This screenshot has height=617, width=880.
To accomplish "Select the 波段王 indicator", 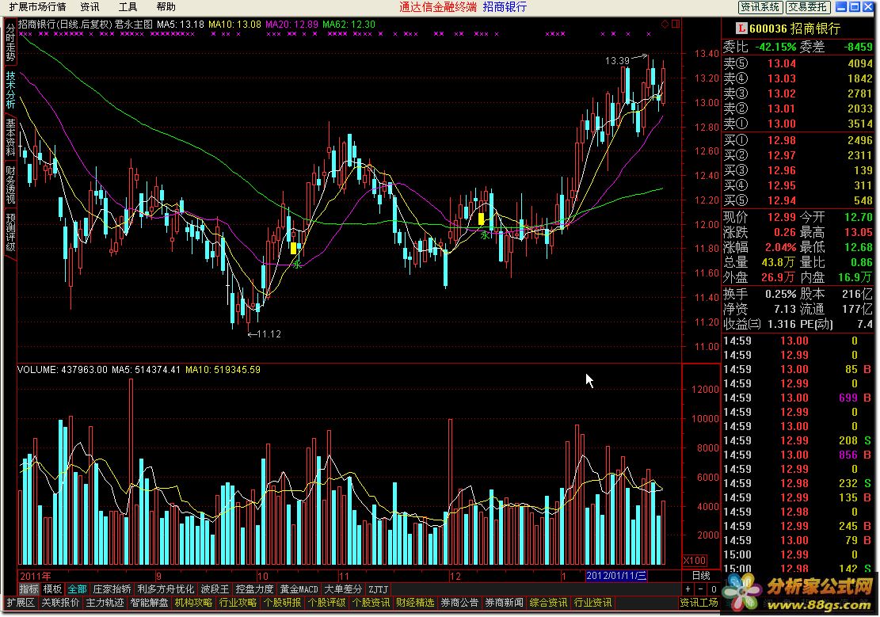I will 215,589.
